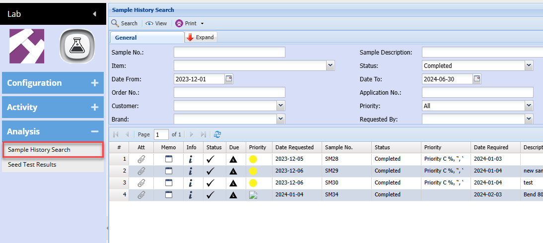Screen dimensions: 543x243
Task: Click the flask Lab module icon
Action: pos(77,46)
